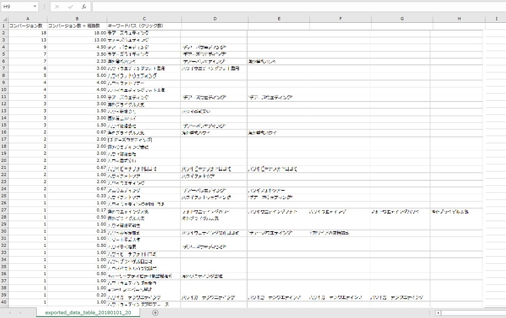This screenshot has height=318, width=506.
Task: Click cell A7 containing 6
Action: coord(28,68)
